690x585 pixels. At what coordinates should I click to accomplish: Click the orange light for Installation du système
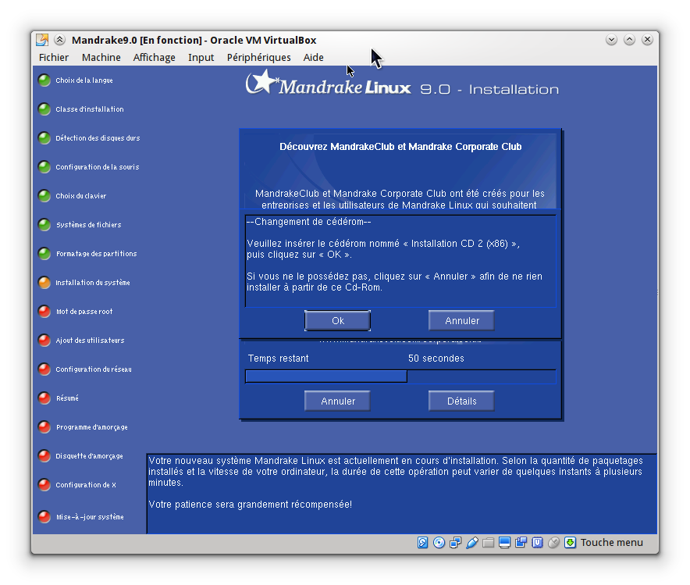click(44, 283)
